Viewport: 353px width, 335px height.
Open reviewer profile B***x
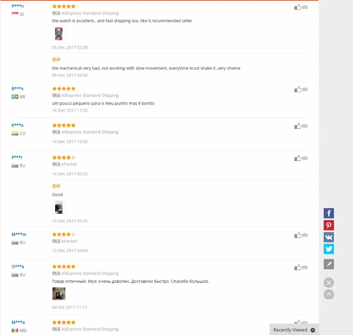[x=18, y=89]
